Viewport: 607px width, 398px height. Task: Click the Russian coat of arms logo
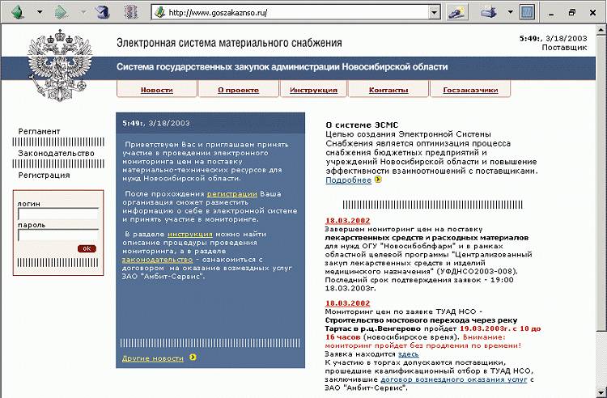tap(60, 65)
